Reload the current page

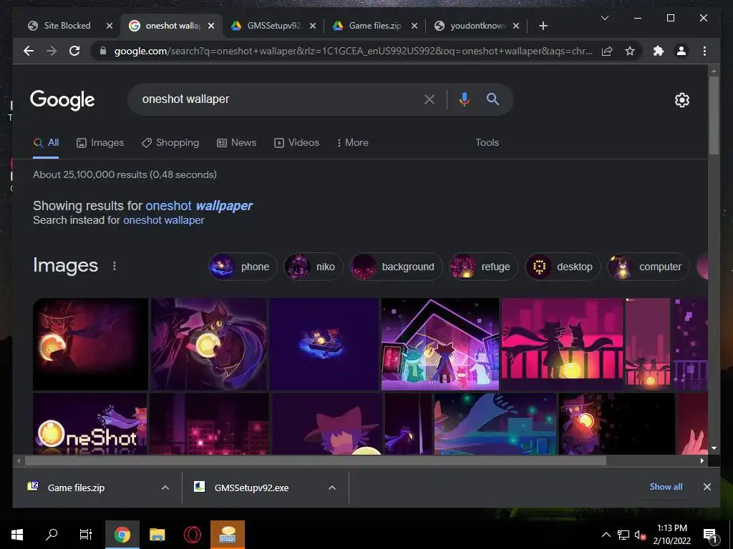tap(74, 51)
